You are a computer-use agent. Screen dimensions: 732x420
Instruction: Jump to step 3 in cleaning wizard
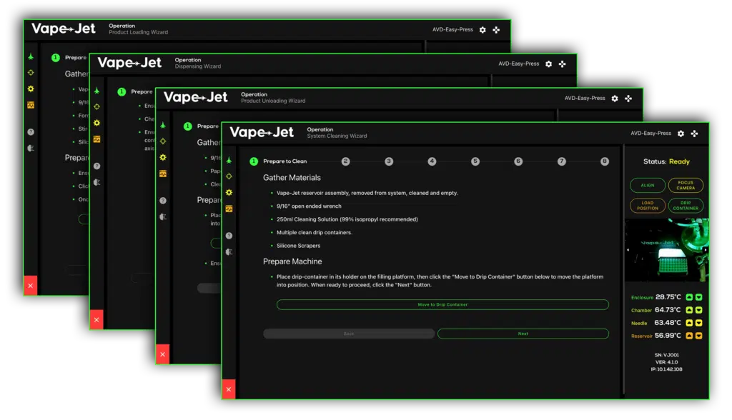point(389,161)
